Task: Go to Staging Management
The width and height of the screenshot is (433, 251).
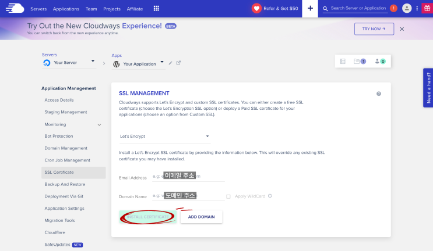Action: tap(66, 112)
